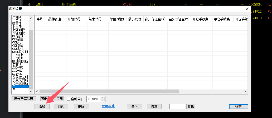
Task: Click the 同步保证金信息 button
Action: tap(52, 99)
